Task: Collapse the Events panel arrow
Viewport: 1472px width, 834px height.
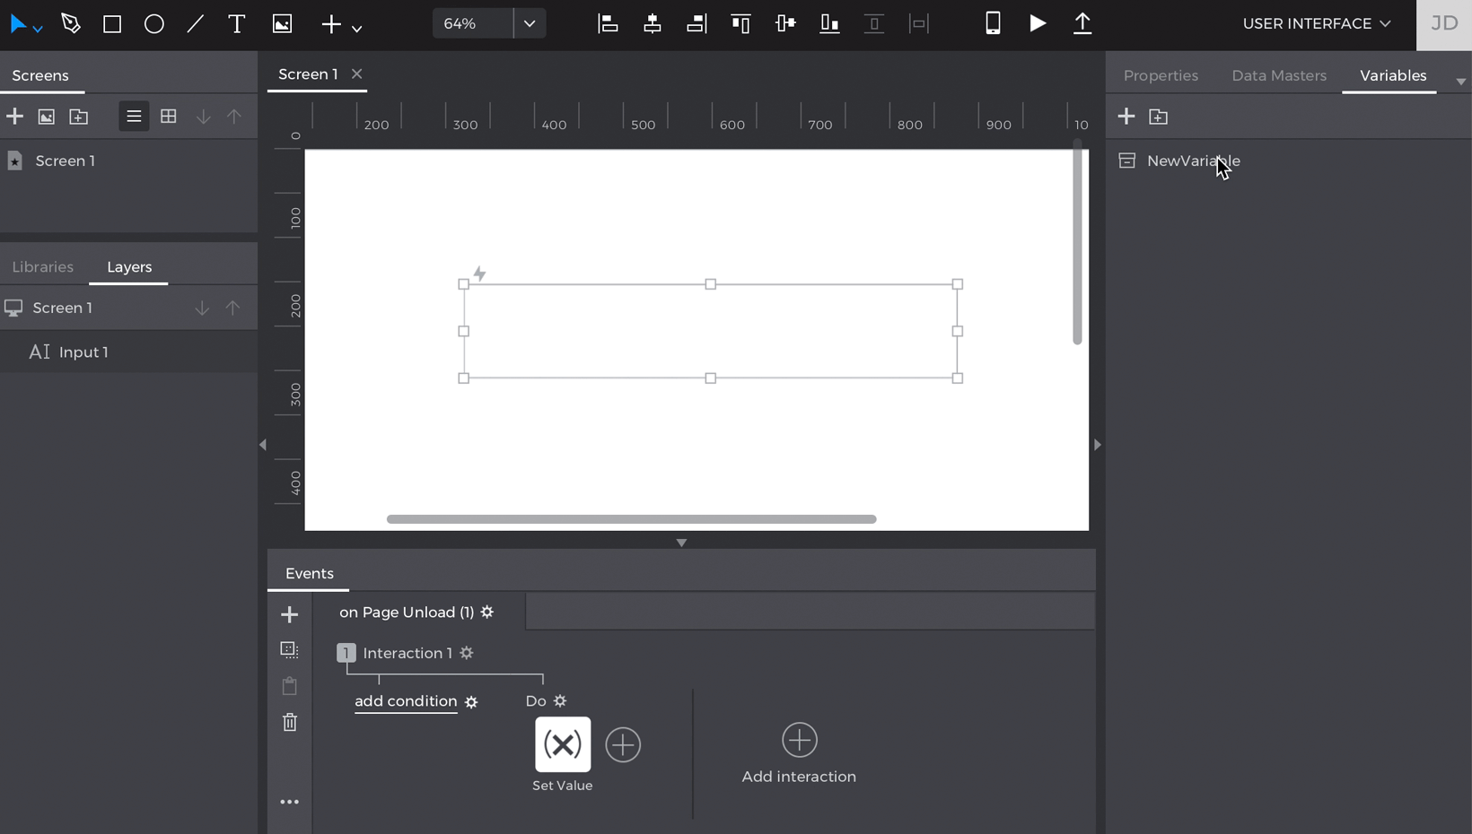Action: coord(681,543)
